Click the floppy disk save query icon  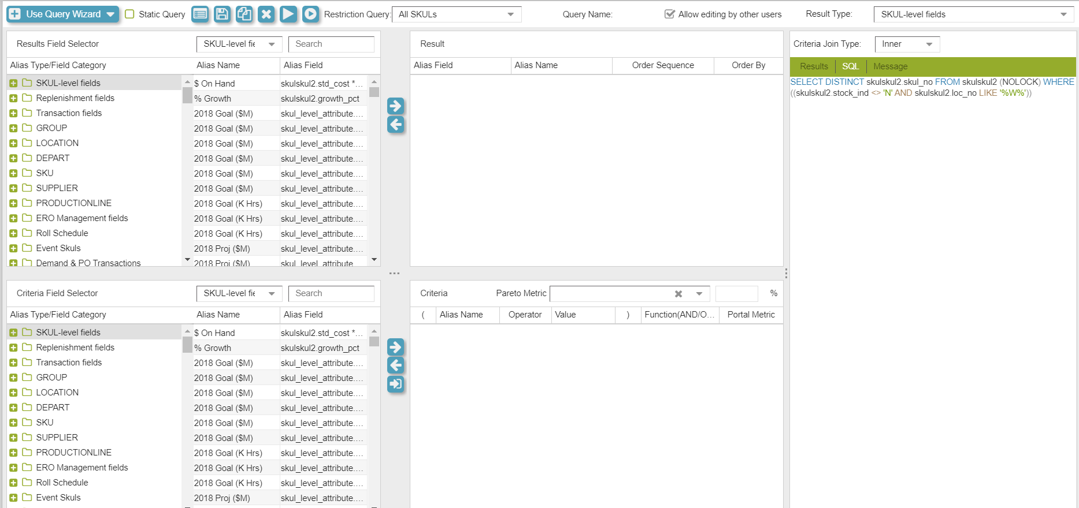pos(222,14)
